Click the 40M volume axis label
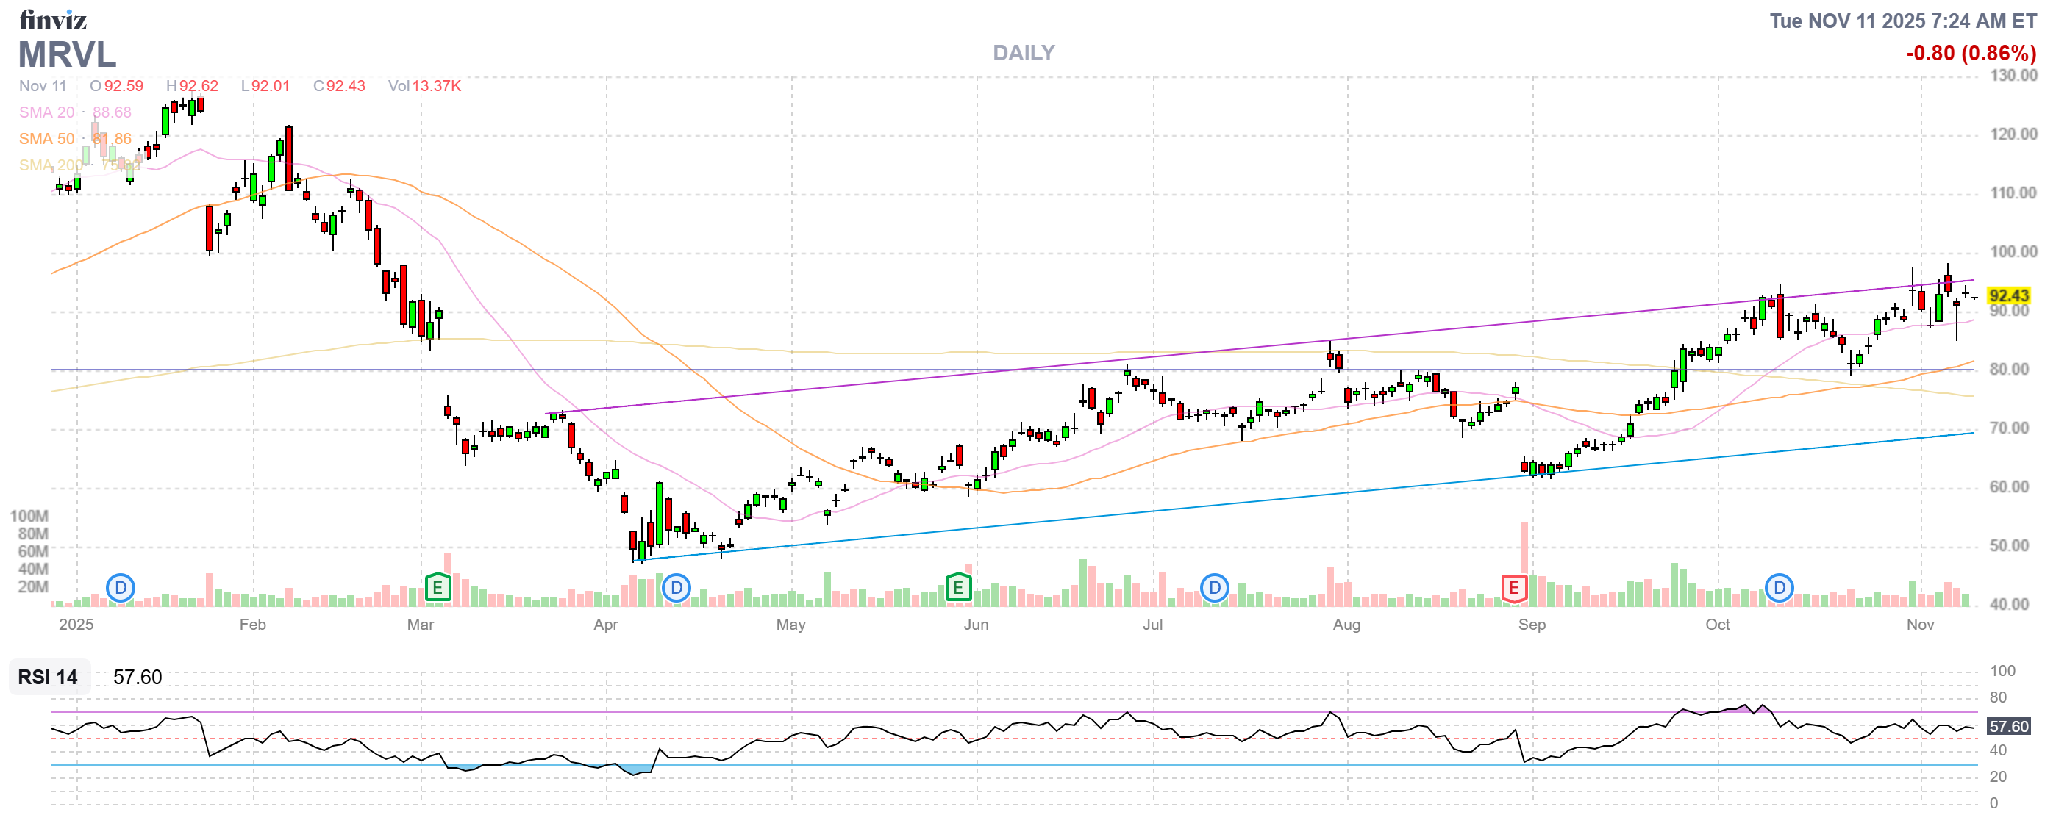 click(x=33, y=569)
